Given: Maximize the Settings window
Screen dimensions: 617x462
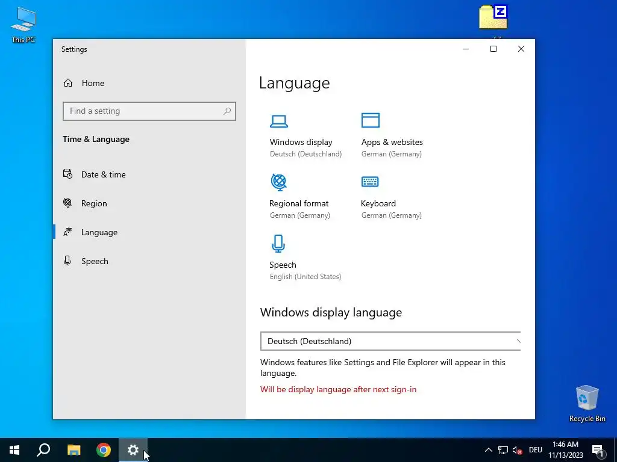Looking at the screenshot, I should tap(493, 49).
